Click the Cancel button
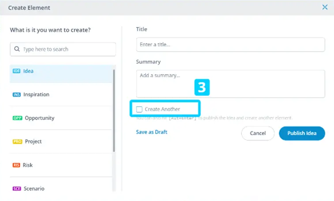The width and height of the screenshot is (334, 201). click(258, 133)
